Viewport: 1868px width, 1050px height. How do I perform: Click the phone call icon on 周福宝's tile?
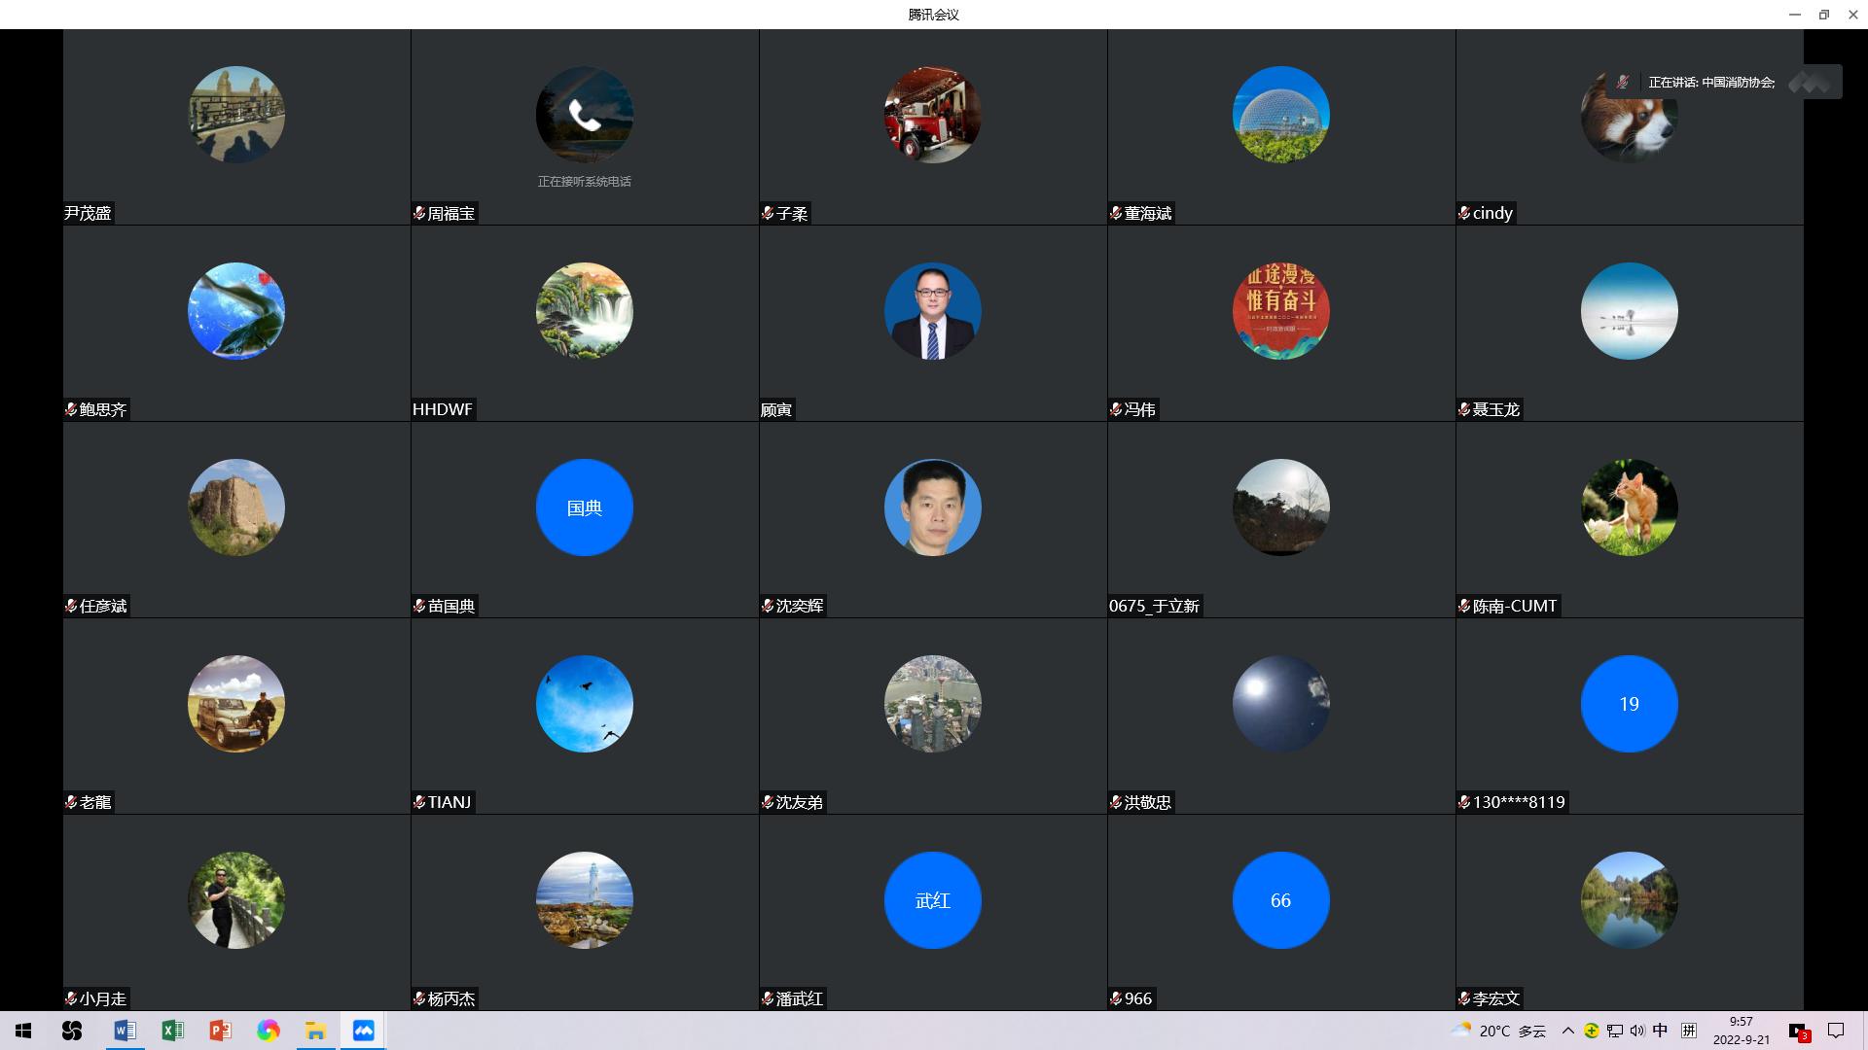(x=584, y=115)
